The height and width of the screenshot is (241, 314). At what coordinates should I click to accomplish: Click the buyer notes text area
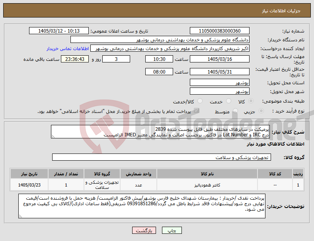click(x=142, y=206)
